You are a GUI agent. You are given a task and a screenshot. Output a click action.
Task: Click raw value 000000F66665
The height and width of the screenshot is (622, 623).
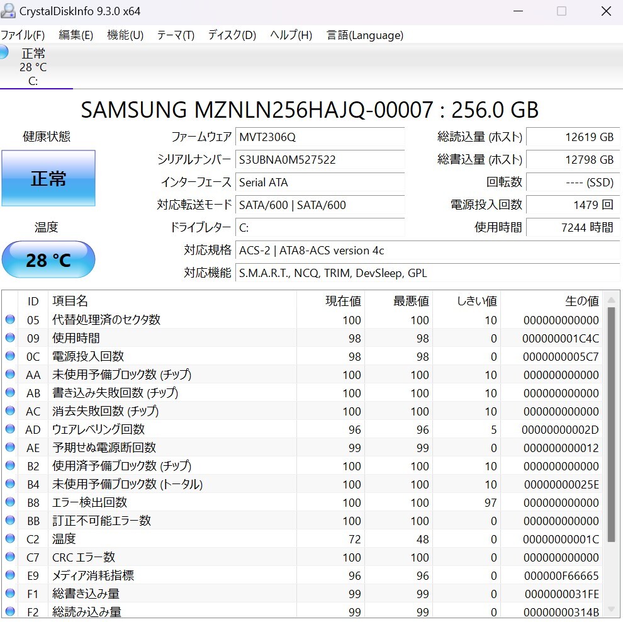[561, 575]
